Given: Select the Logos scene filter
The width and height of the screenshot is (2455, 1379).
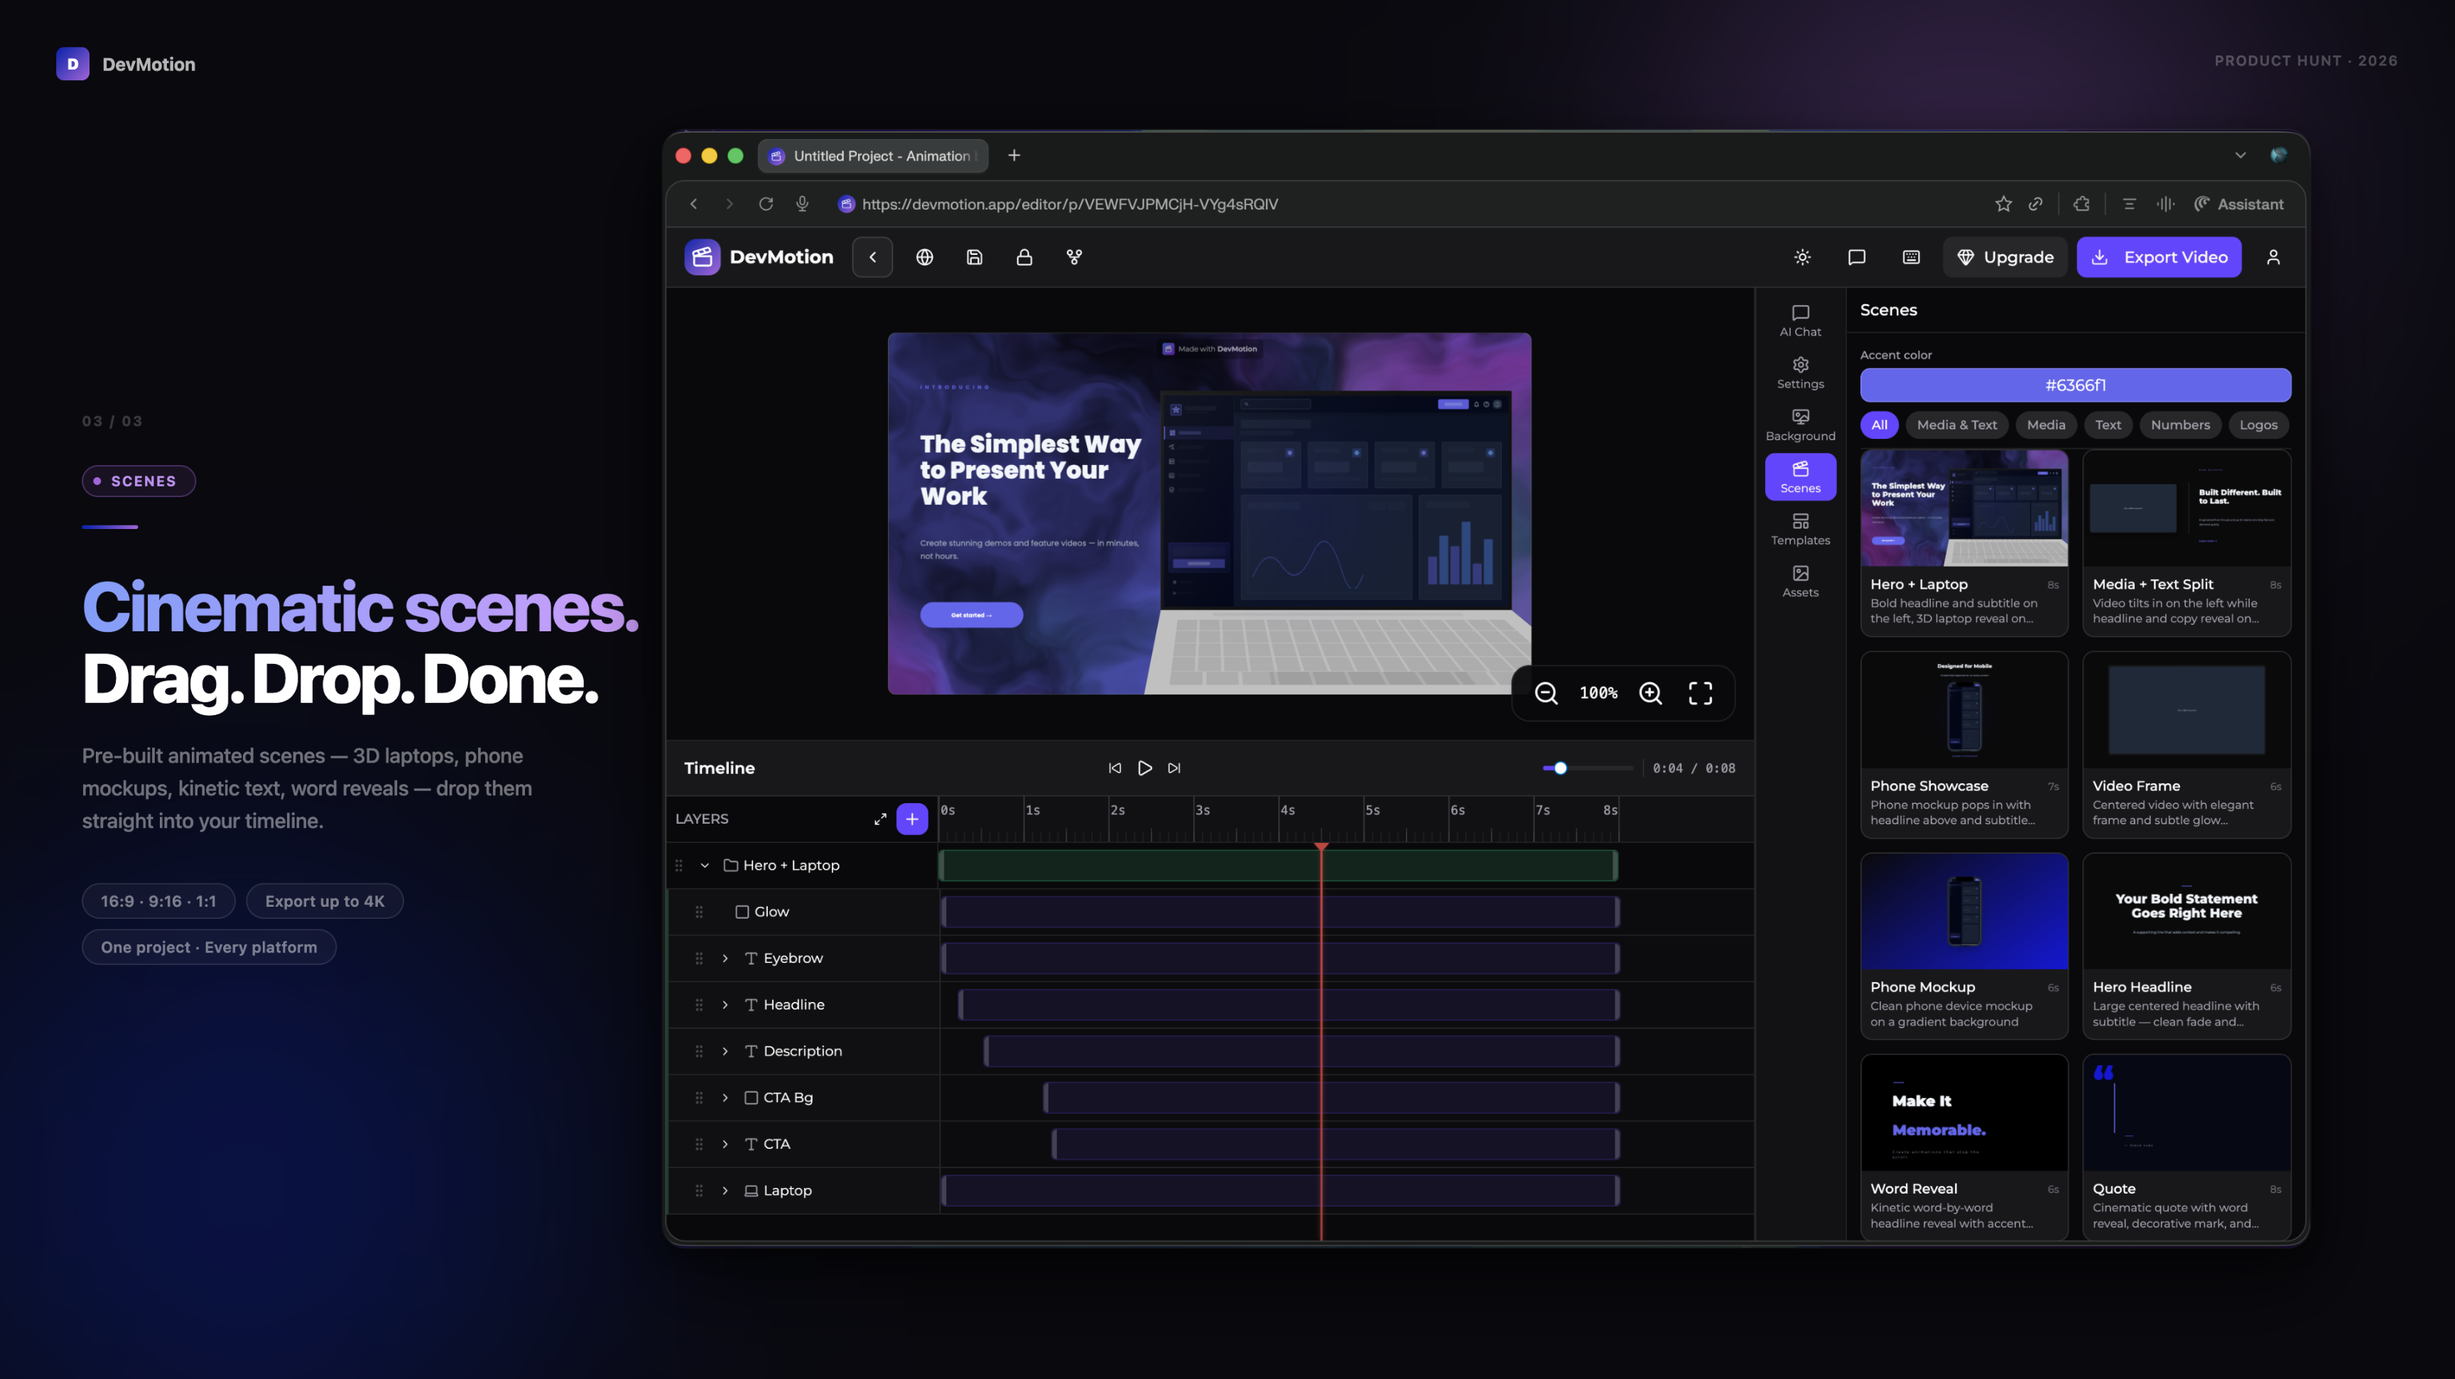Looking at the screenshot, I should (x=2258, y=425).
